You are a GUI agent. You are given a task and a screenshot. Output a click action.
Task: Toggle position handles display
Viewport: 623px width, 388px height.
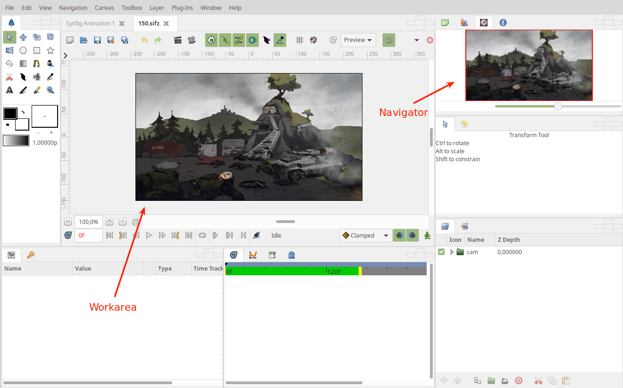click(x=211, y=40)
